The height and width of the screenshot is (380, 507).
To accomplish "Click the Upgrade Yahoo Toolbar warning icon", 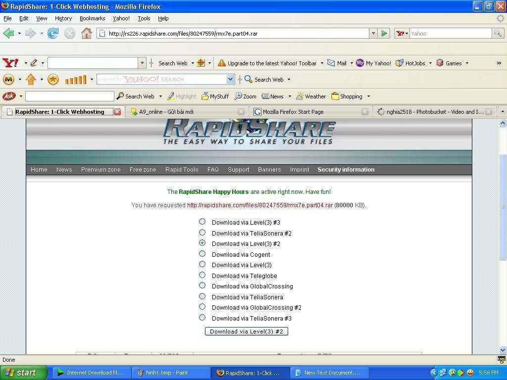I will pyautogui.click(x=221, y=63).
